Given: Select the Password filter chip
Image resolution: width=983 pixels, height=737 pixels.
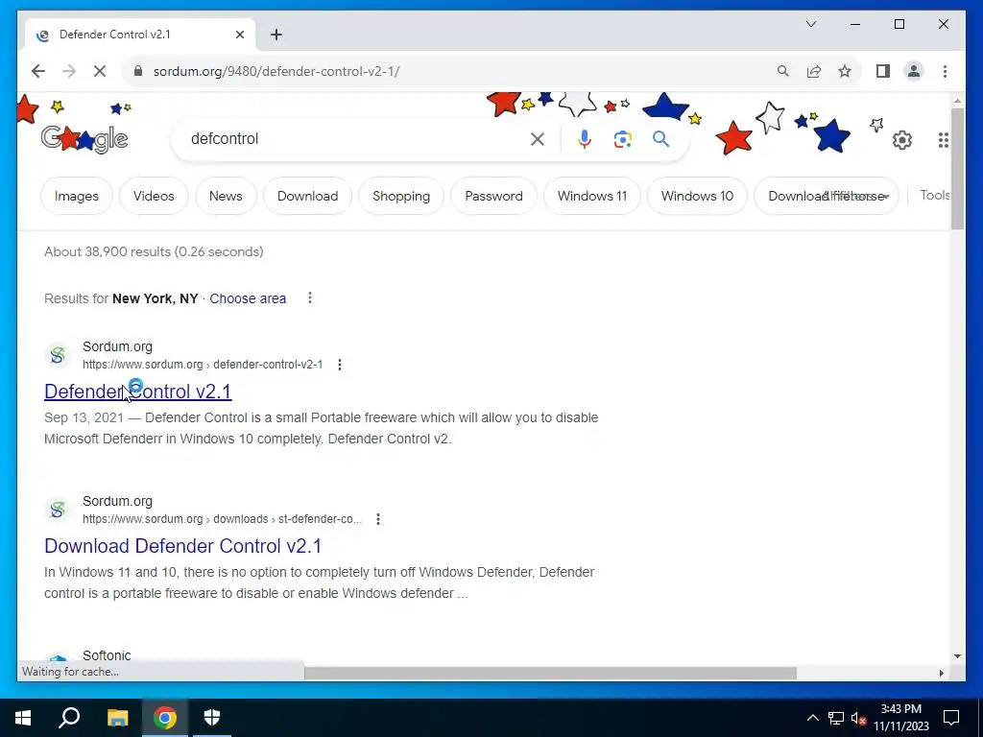Looking at the screenshot, I should pos(493,196).
